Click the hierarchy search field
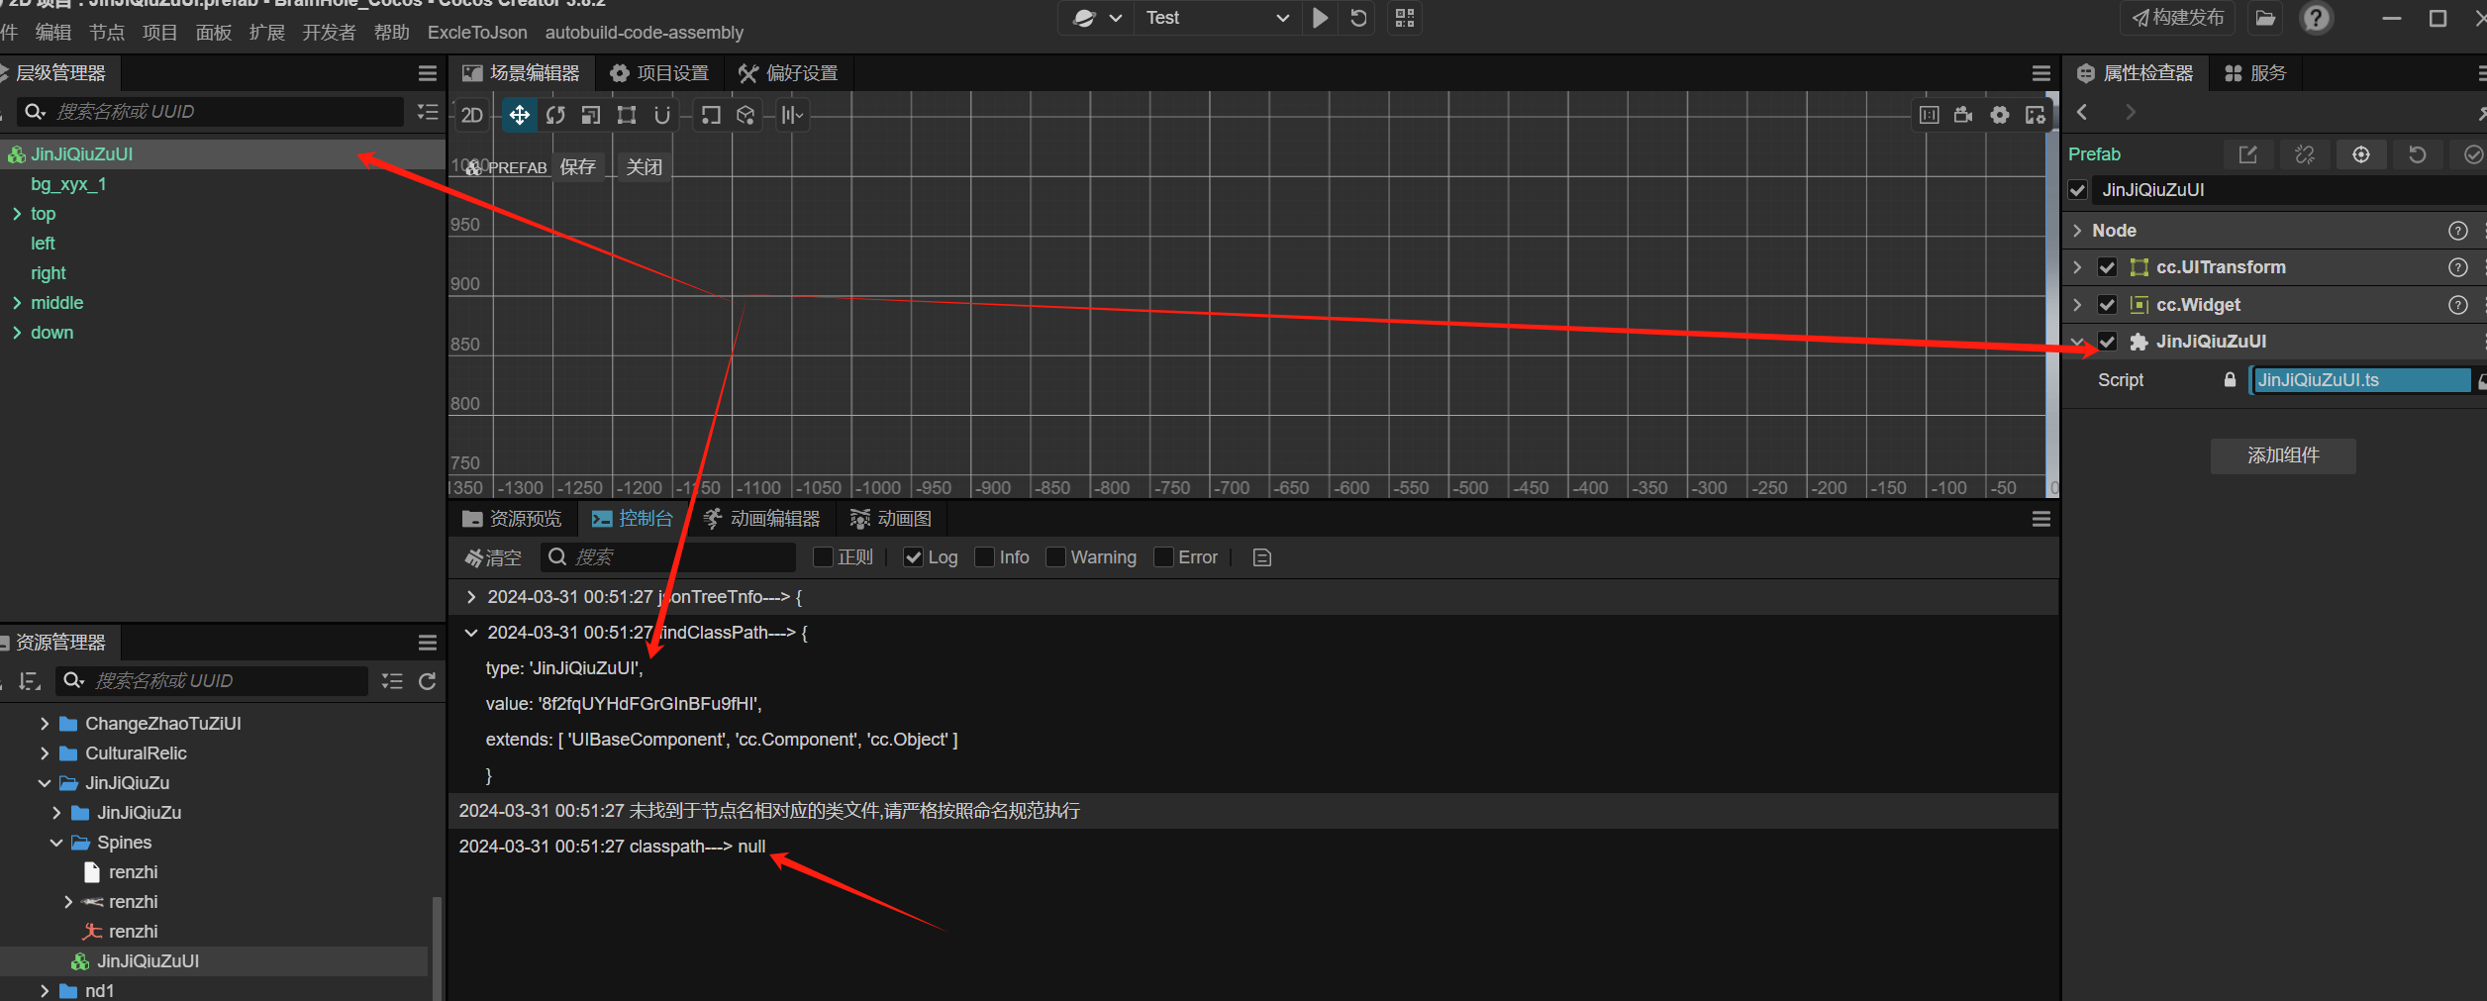2487x1001 pixels. (211, 112)
